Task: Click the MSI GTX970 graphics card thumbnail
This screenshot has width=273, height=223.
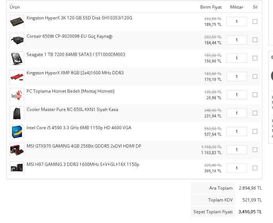Action: (x=17, y=150)
